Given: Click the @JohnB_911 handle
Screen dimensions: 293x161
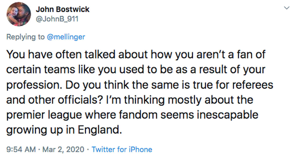Looking at the screenshot, I should click(57, 19).
